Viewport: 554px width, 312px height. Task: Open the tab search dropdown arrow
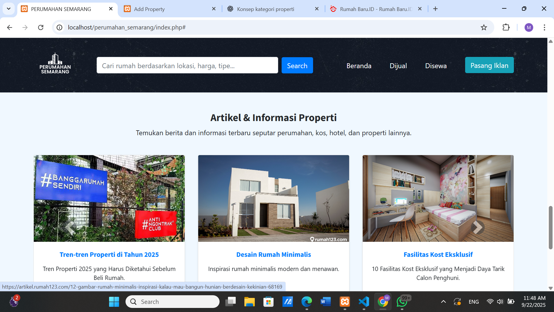click(8, 9)
